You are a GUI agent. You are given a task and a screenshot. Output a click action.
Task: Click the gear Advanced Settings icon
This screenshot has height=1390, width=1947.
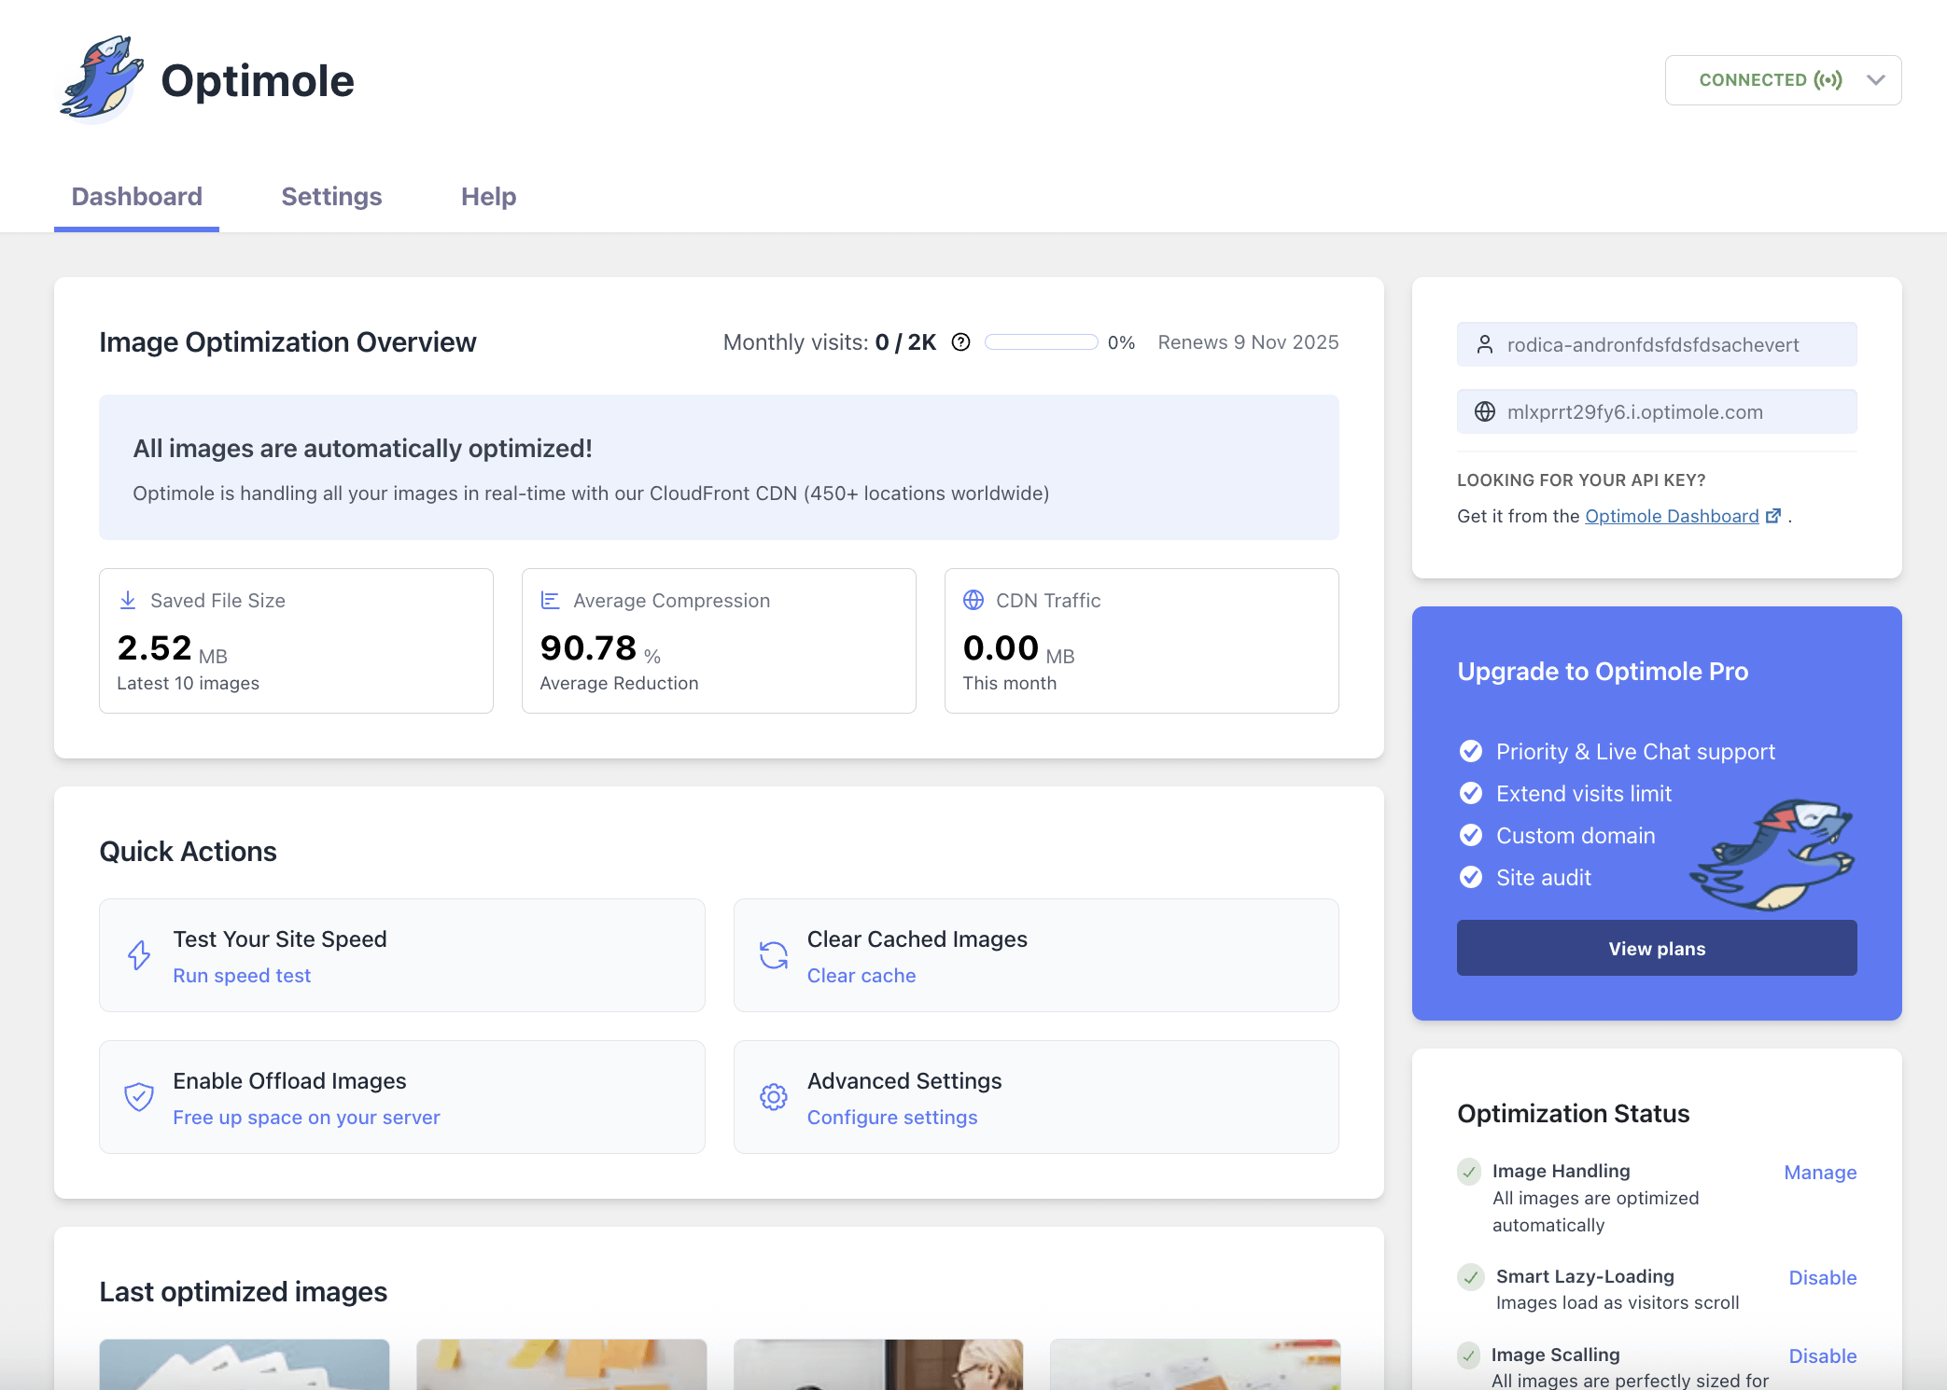point(773,1097)
